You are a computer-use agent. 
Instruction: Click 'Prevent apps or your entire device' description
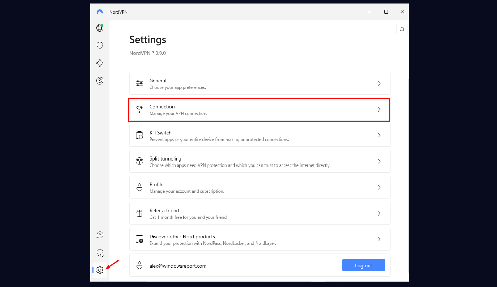click(219, 139)
